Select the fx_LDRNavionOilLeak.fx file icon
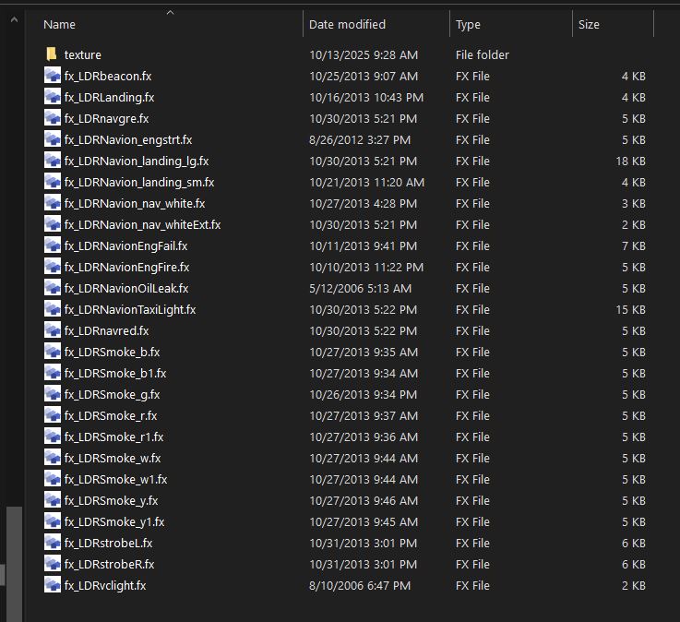680x622 pixels. click(x=53, y=288)
